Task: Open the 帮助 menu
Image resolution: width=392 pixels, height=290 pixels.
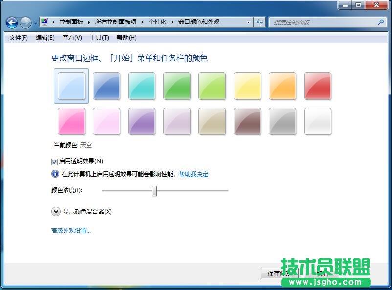Action: pyautogui.click(x=126, y=37)
